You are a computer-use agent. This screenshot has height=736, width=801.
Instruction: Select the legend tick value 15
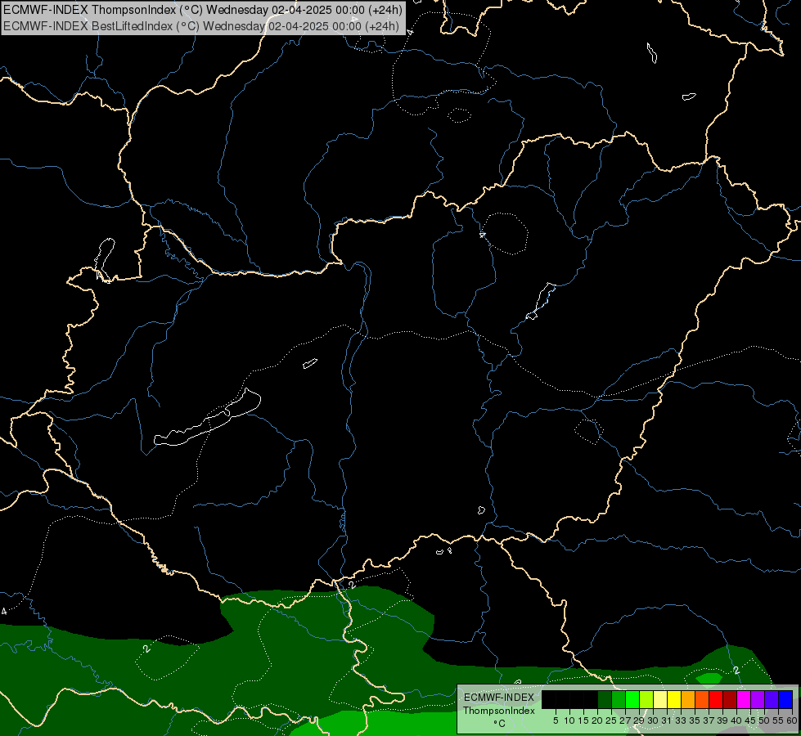tap(583, 720)
